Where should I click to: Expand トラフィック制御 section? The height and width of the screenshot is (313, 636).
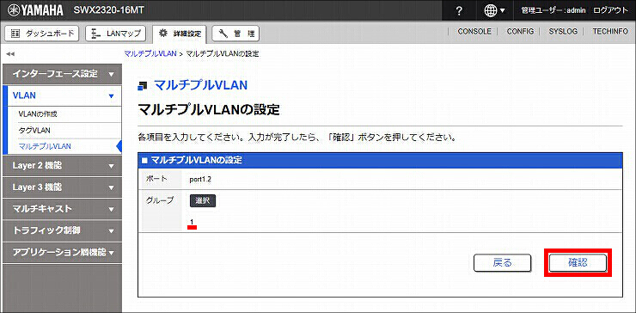62,230
